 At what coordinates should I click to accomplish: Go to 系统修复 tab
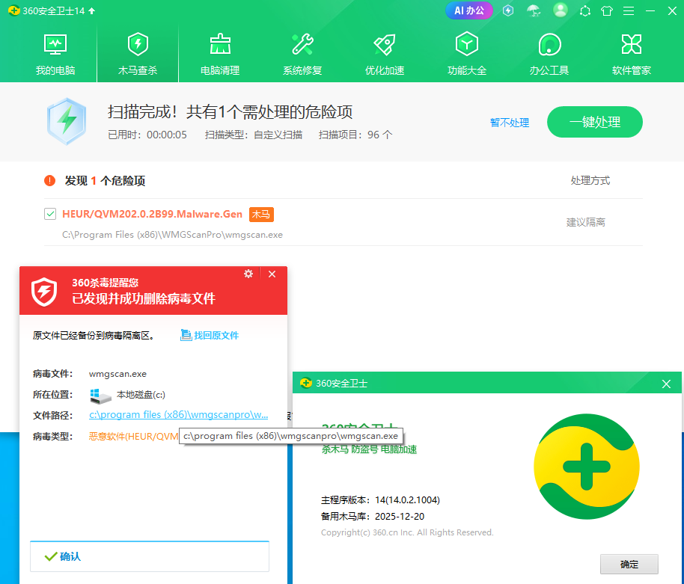302,54
